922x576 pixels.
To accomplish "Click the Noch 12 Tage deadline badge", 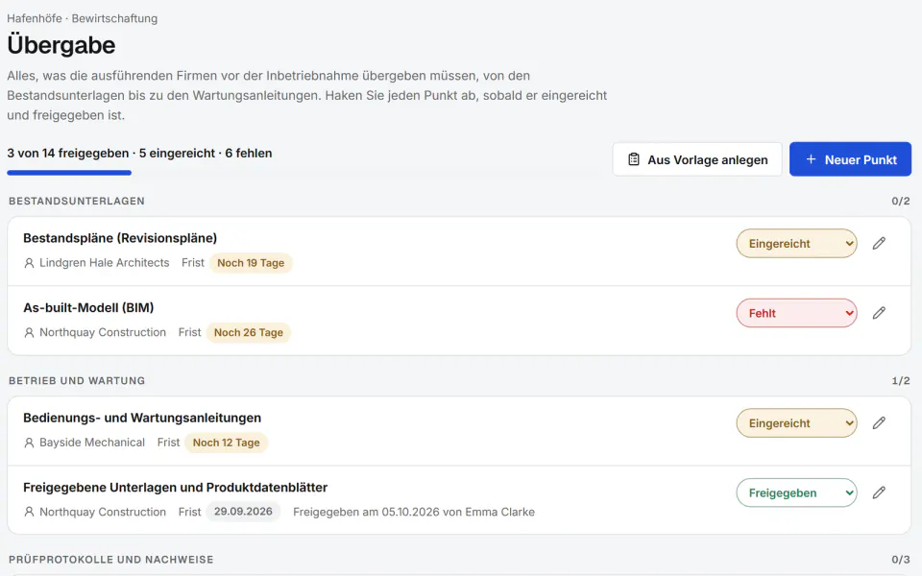I will pyautogui.click(x=227, y=443).
